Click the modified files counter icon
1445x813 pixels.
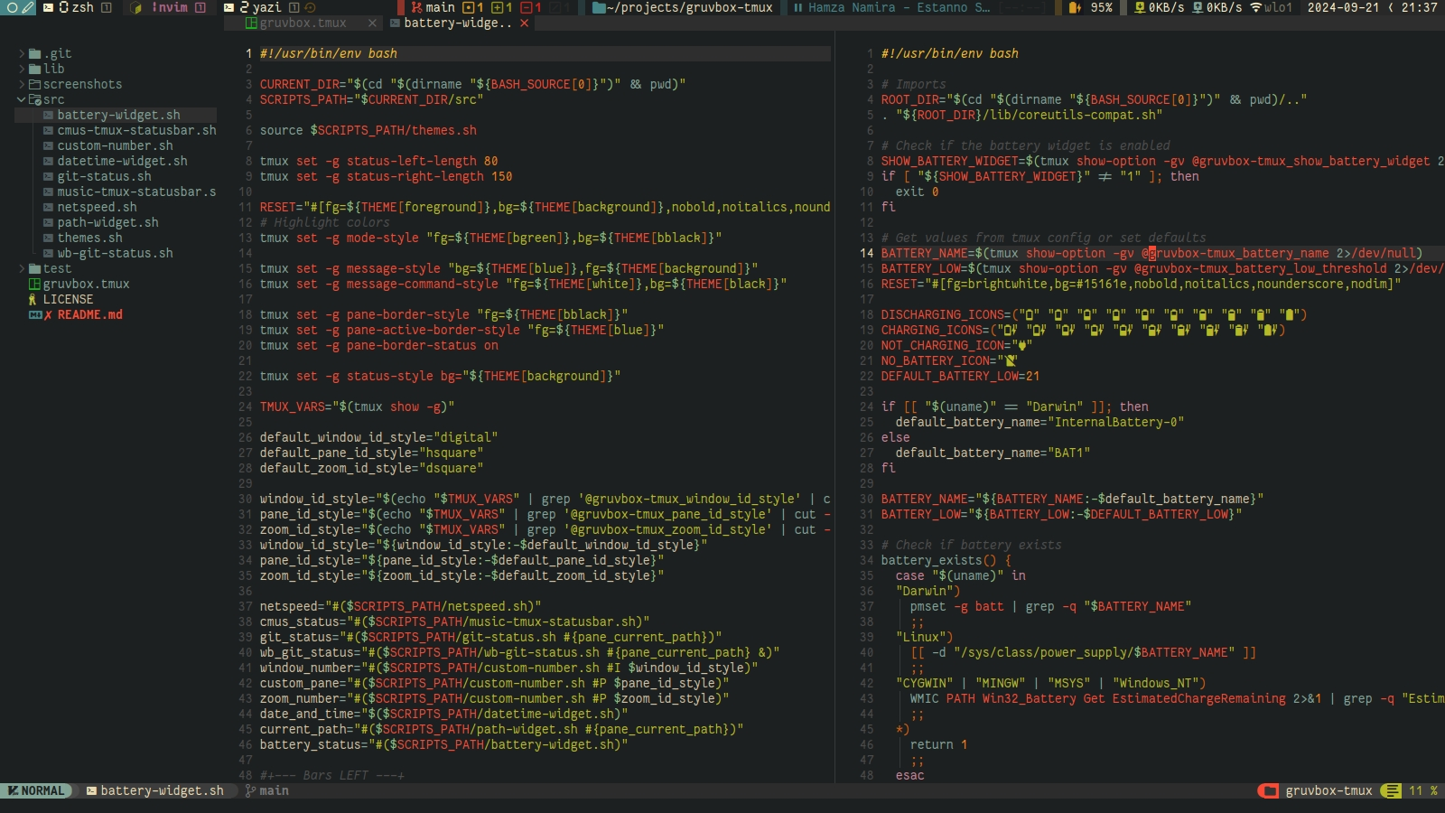point(467,7)
